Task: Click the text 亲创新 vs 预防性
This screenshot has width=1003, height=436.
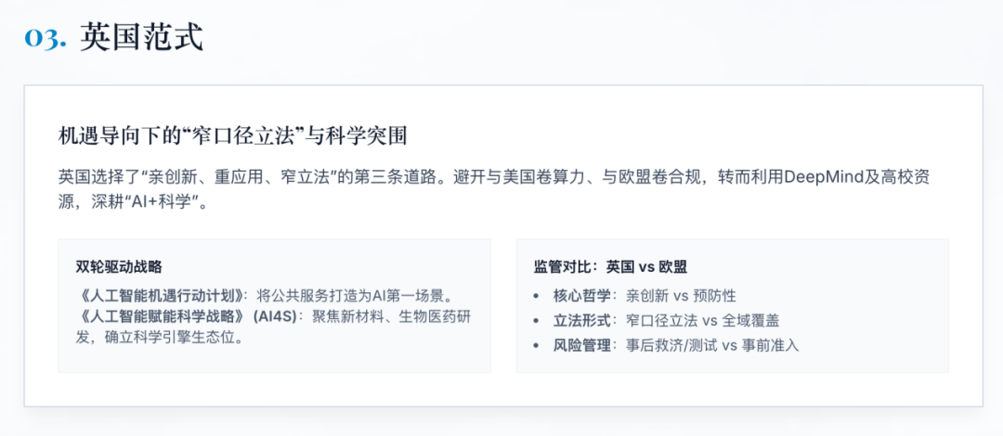Action: pyautogui.click(x=680, y=296)
